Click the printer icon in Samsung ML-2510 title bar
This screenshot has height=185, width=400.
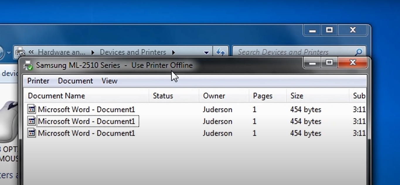[x=28, y=65]
